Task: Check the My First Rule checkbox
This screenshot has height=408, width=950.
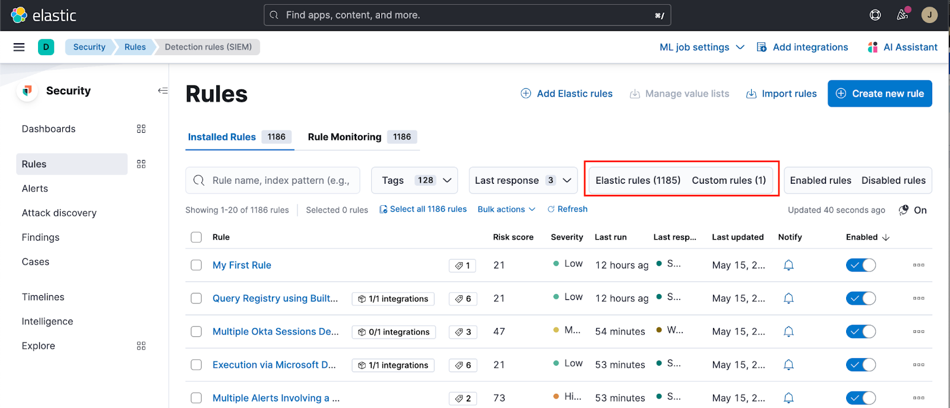Action: 197,265
